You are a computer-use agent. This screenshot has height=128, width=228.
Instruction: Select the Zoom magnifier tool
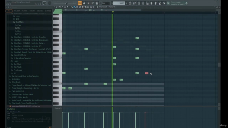91,7
